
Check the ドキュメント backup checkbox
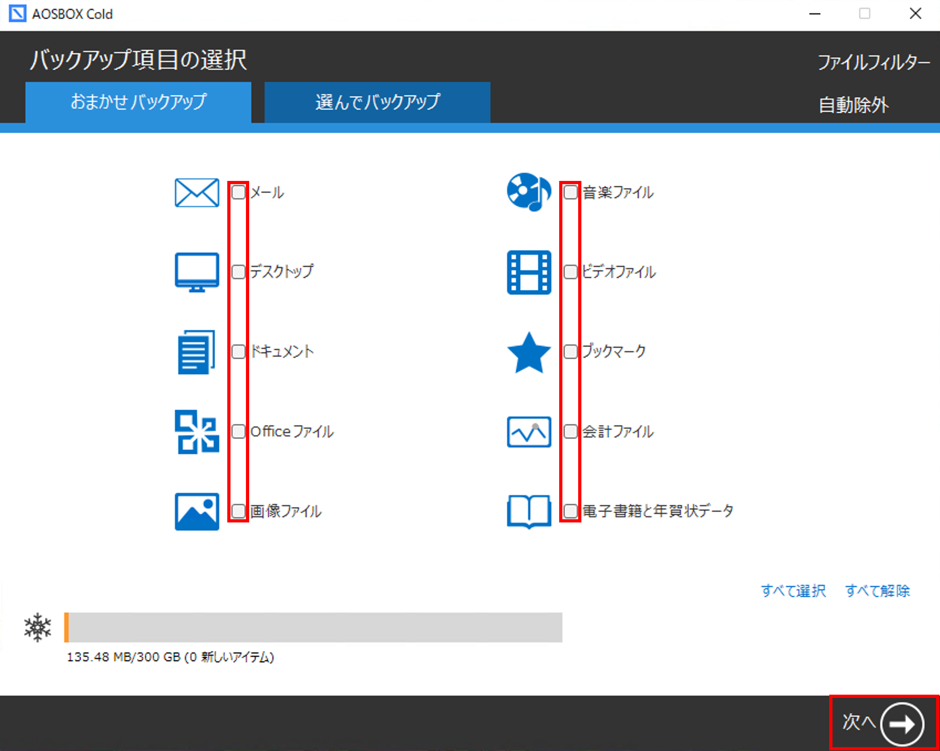239,352
